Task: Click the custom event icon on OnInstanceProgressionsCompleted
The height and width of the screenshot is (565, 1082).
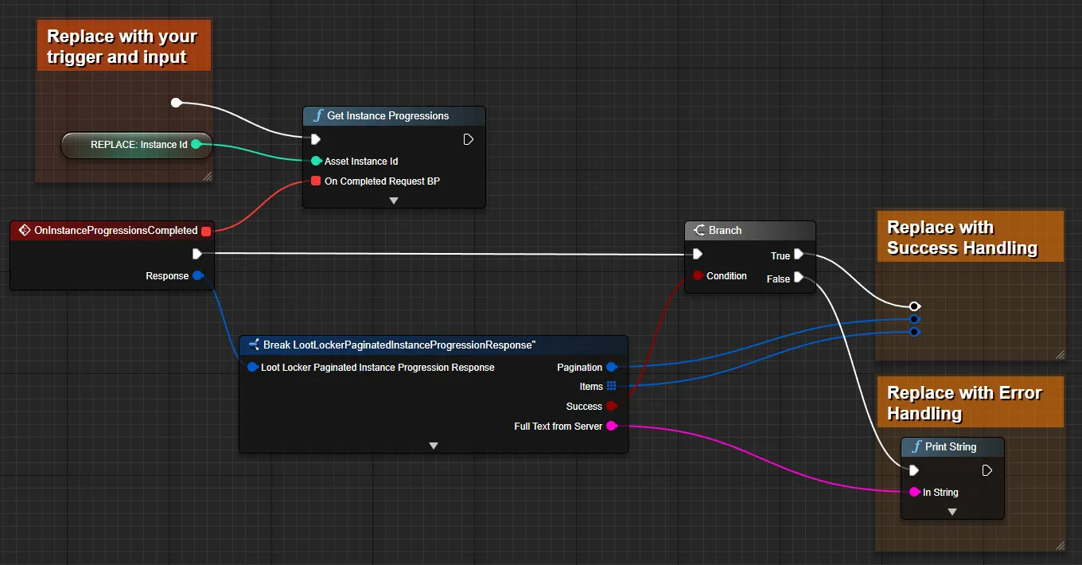Action: (24, 230)
